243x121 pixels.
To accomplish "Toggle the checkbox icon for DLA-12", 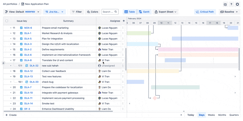I will 21,71.
